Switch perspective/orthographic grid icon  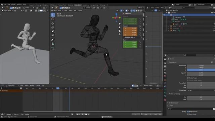tap(120, 34)
